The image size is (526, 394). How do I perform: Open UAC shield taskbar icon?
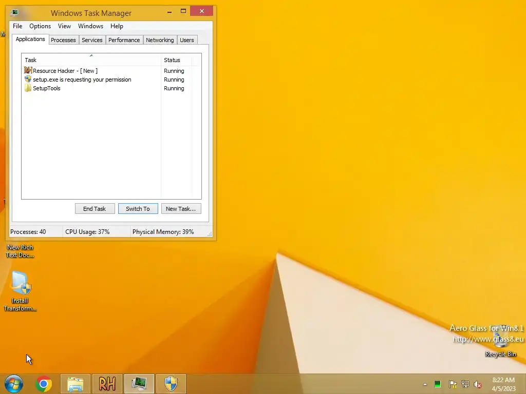(171, 384)
